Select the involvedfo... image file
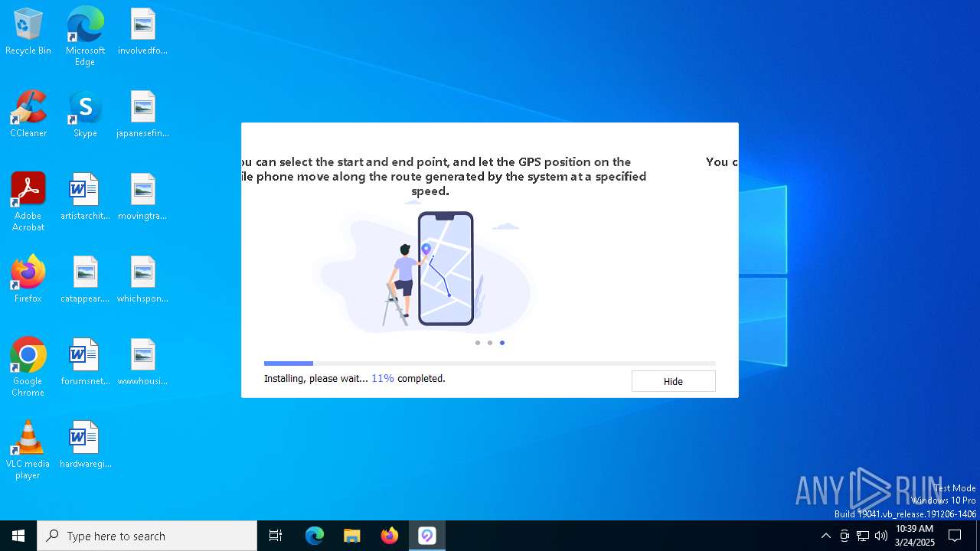 tap(143, 32)
